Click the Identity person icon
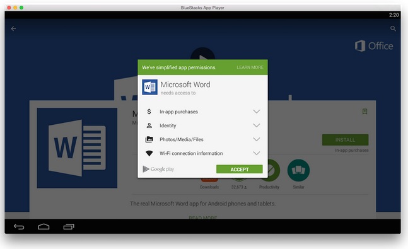The width and height of the screenshot is (408, 249). [149, 125]
